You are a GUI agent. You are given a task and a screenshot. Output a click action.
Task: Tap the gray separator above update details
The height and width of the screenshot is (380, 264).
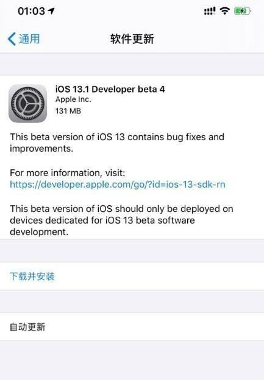point(132,64)
